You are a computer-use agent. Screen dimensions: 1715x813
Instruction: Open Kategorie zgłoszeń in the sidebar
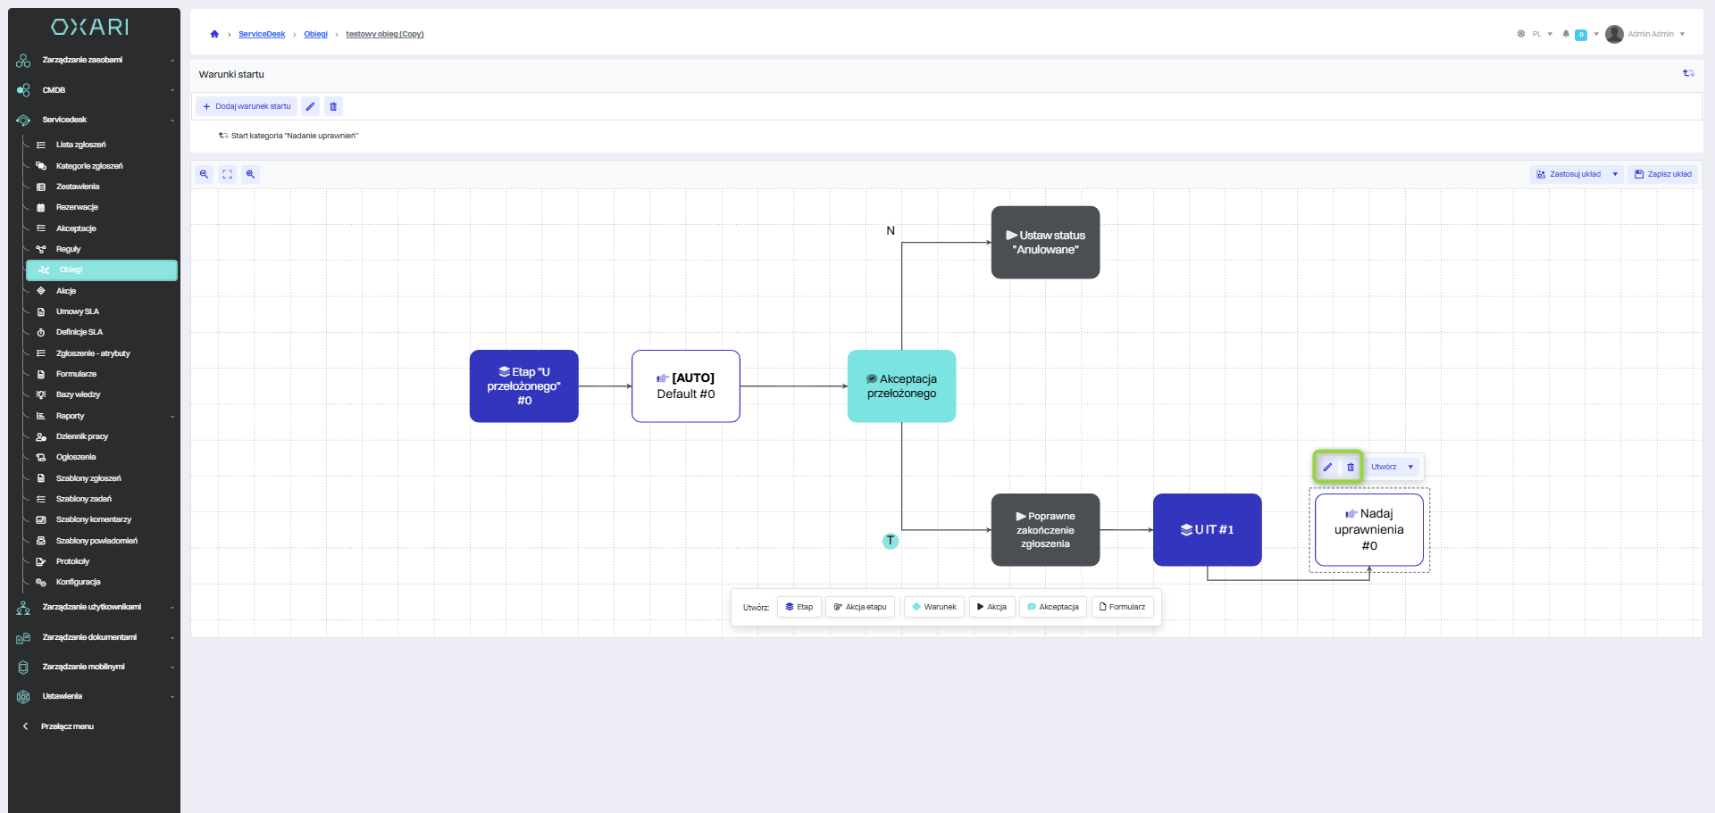point(89,166)
